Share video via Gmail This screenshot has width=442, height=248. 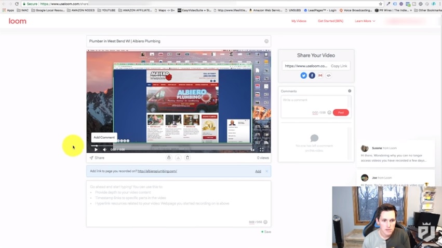pyautogui.click(x=320, y=76)
